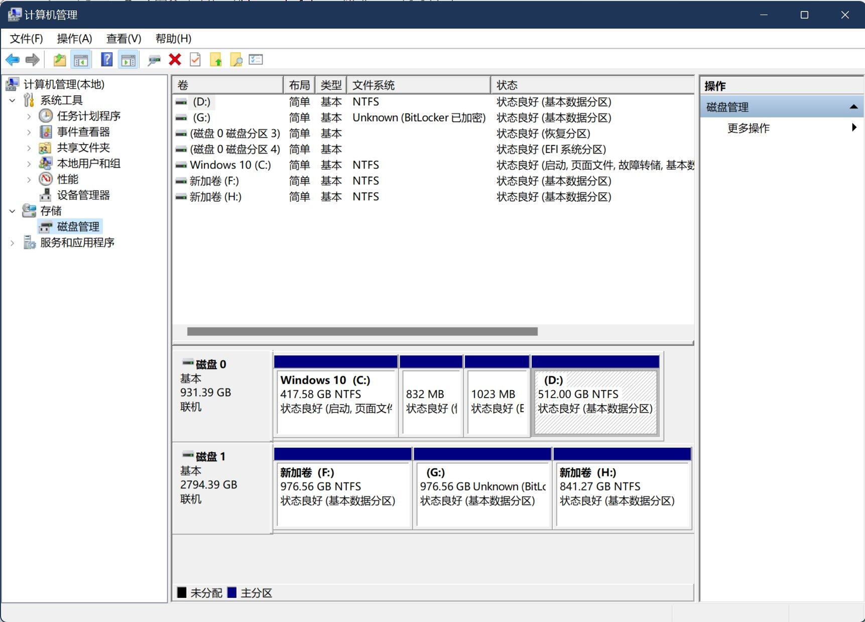Image resolution: width=865 pixels, height=622 pixels.
Task: Open the 帮助(H) menu
Action: click(x=173, y=39)
